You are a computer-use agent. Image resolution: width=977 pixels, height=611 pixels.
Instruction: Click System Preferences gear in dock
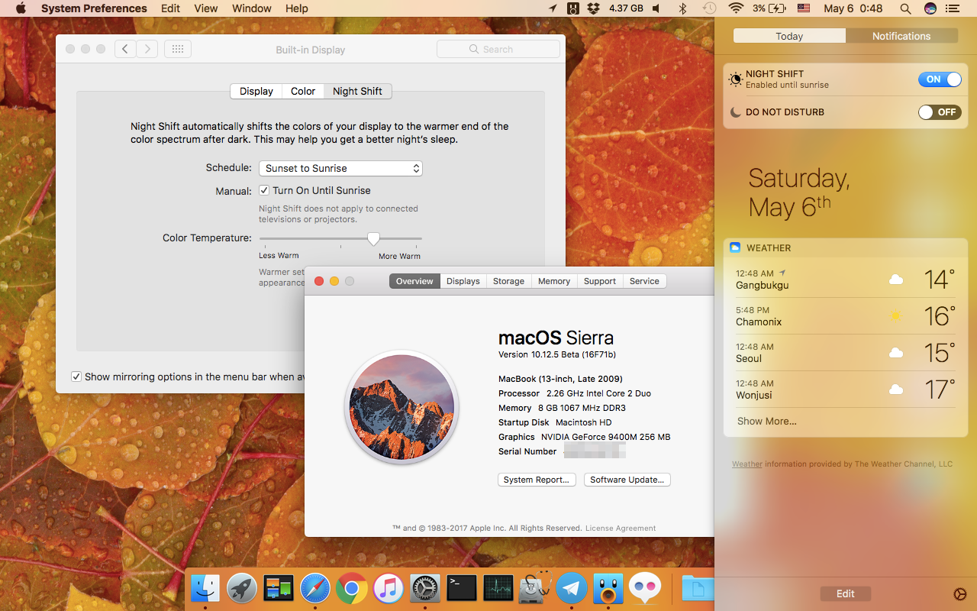point(425,588)
